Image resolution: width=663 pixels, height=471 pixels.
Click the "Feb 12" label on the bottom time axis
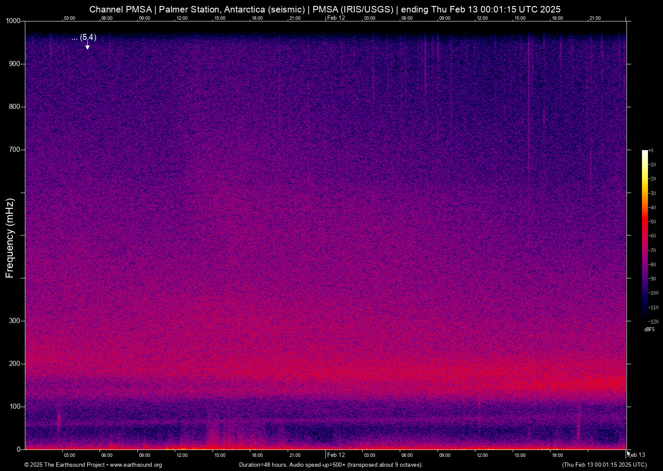point(336,455)
